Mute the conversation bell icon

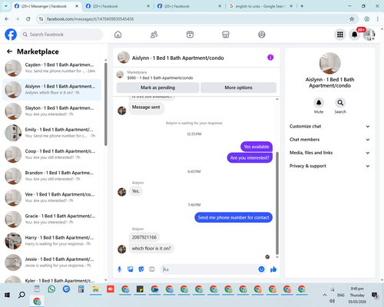pyautogui.click(x=319, y=103)
